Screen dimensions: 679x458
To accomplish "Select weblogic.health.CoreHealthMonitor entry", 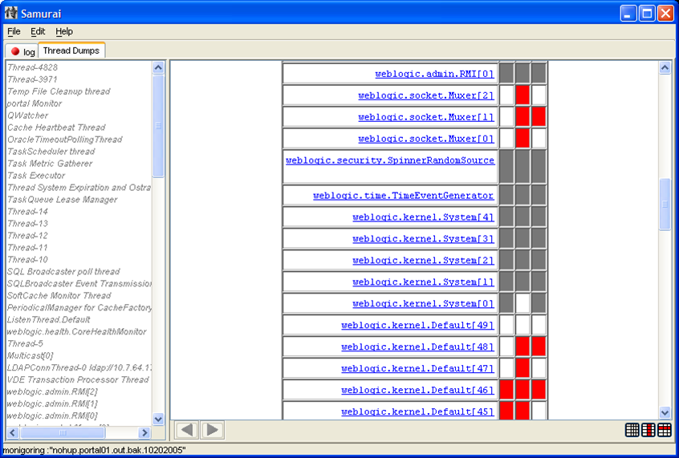I will click(76, 332).
